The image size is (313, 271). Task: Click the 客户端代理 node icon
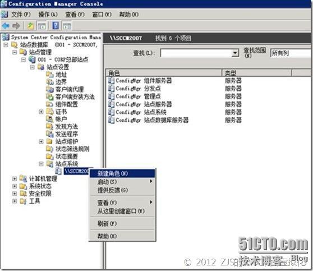coord(50,89)
